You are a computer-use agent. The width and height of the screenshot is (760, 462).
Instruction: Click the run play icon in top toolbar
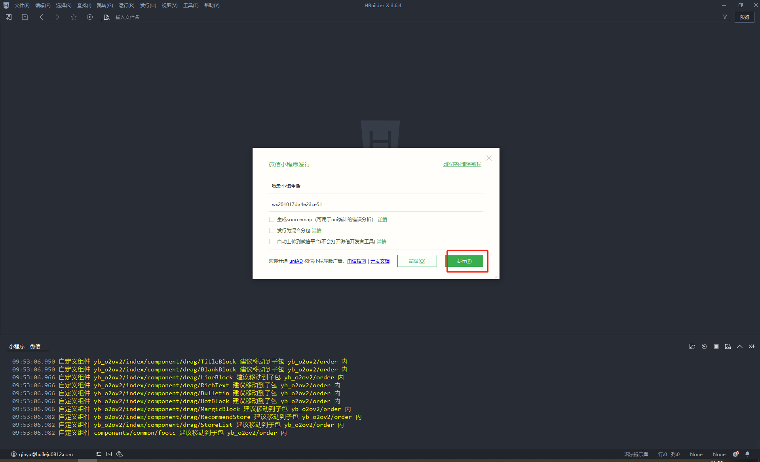coord(90,17)
